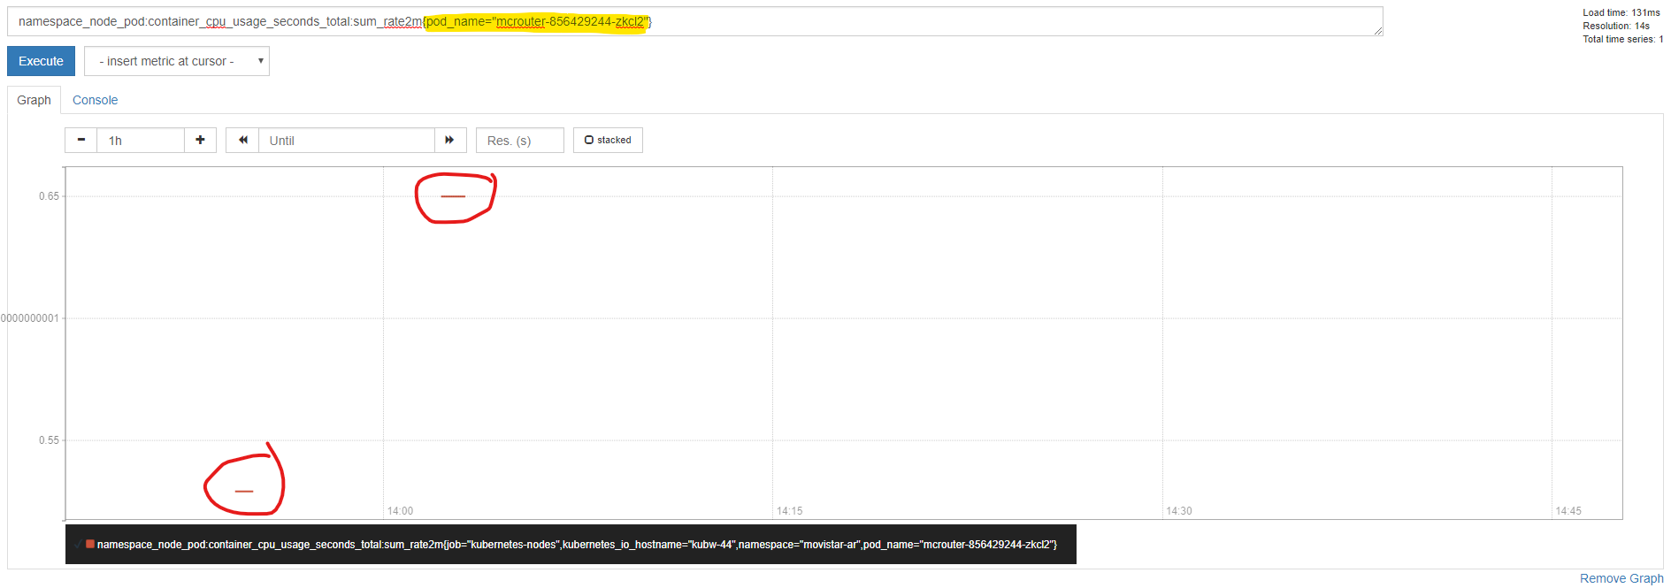Click the Total time series: 1 stat

[x=1622, y=39]
